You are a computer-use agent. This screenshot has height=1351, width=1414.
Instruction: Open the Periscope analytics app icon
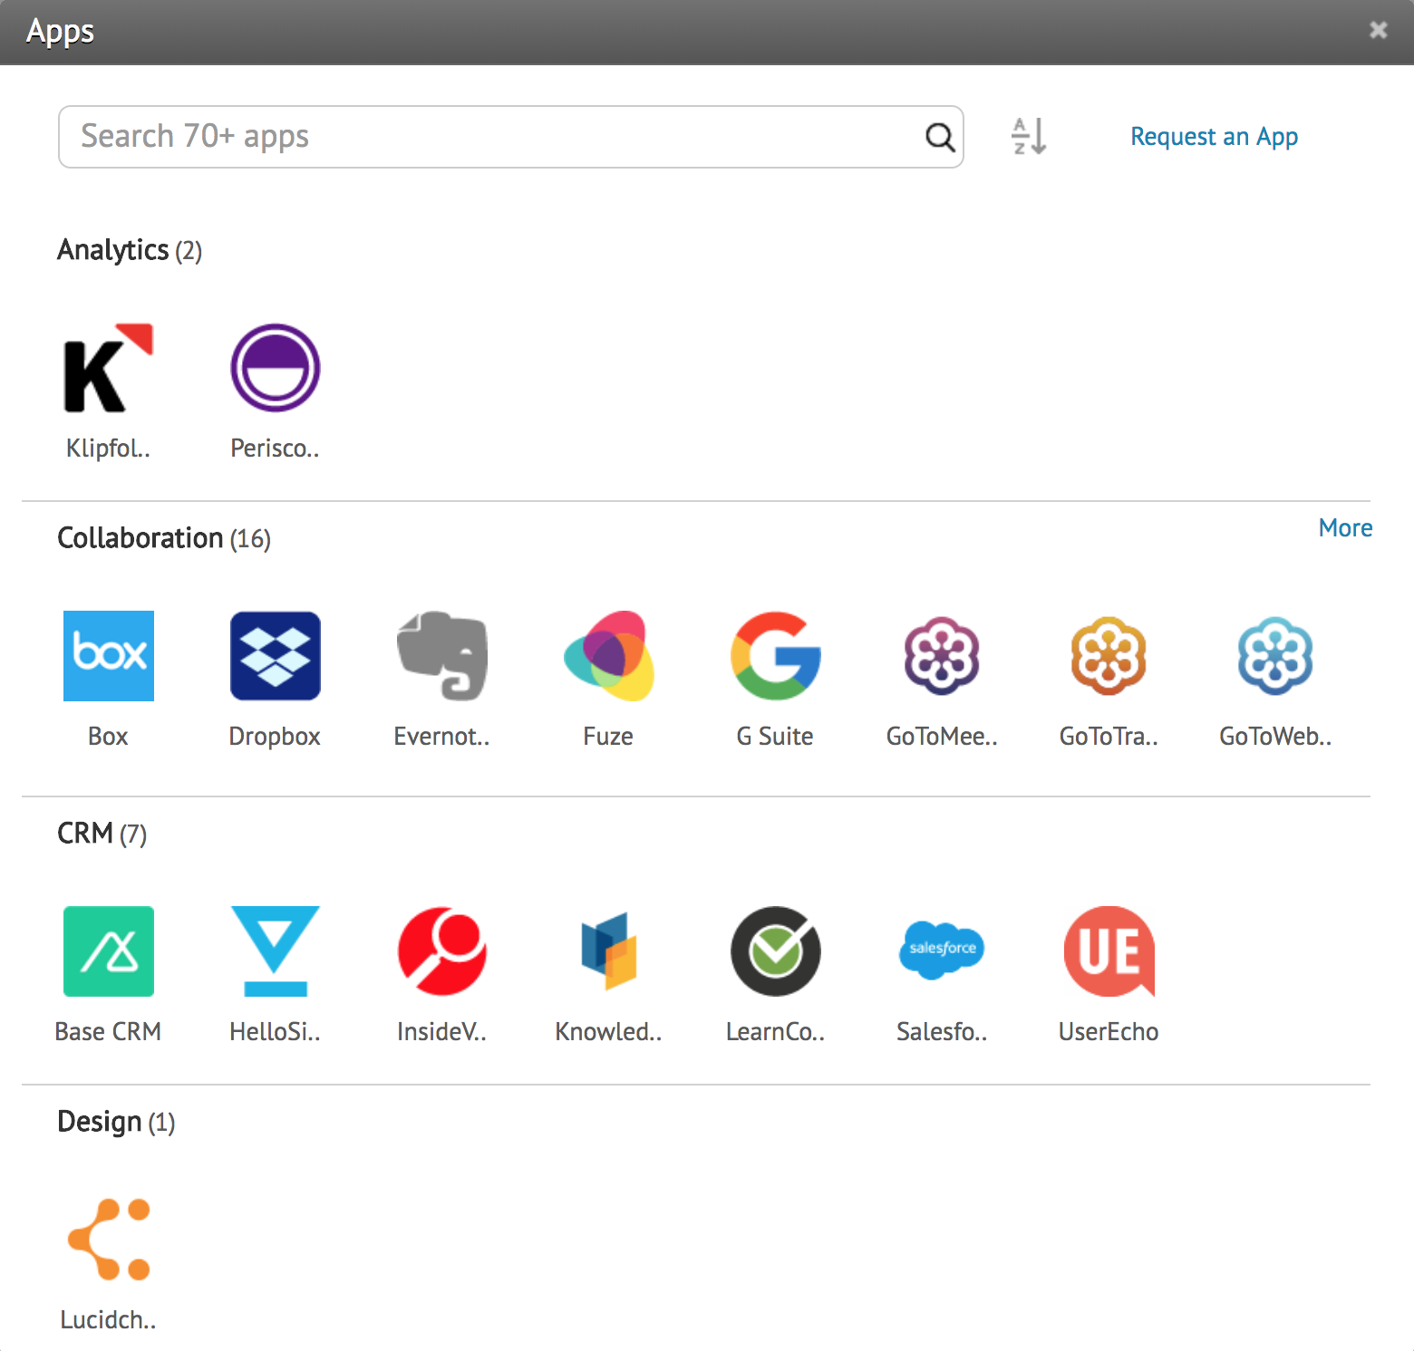(x=276, y=368)
